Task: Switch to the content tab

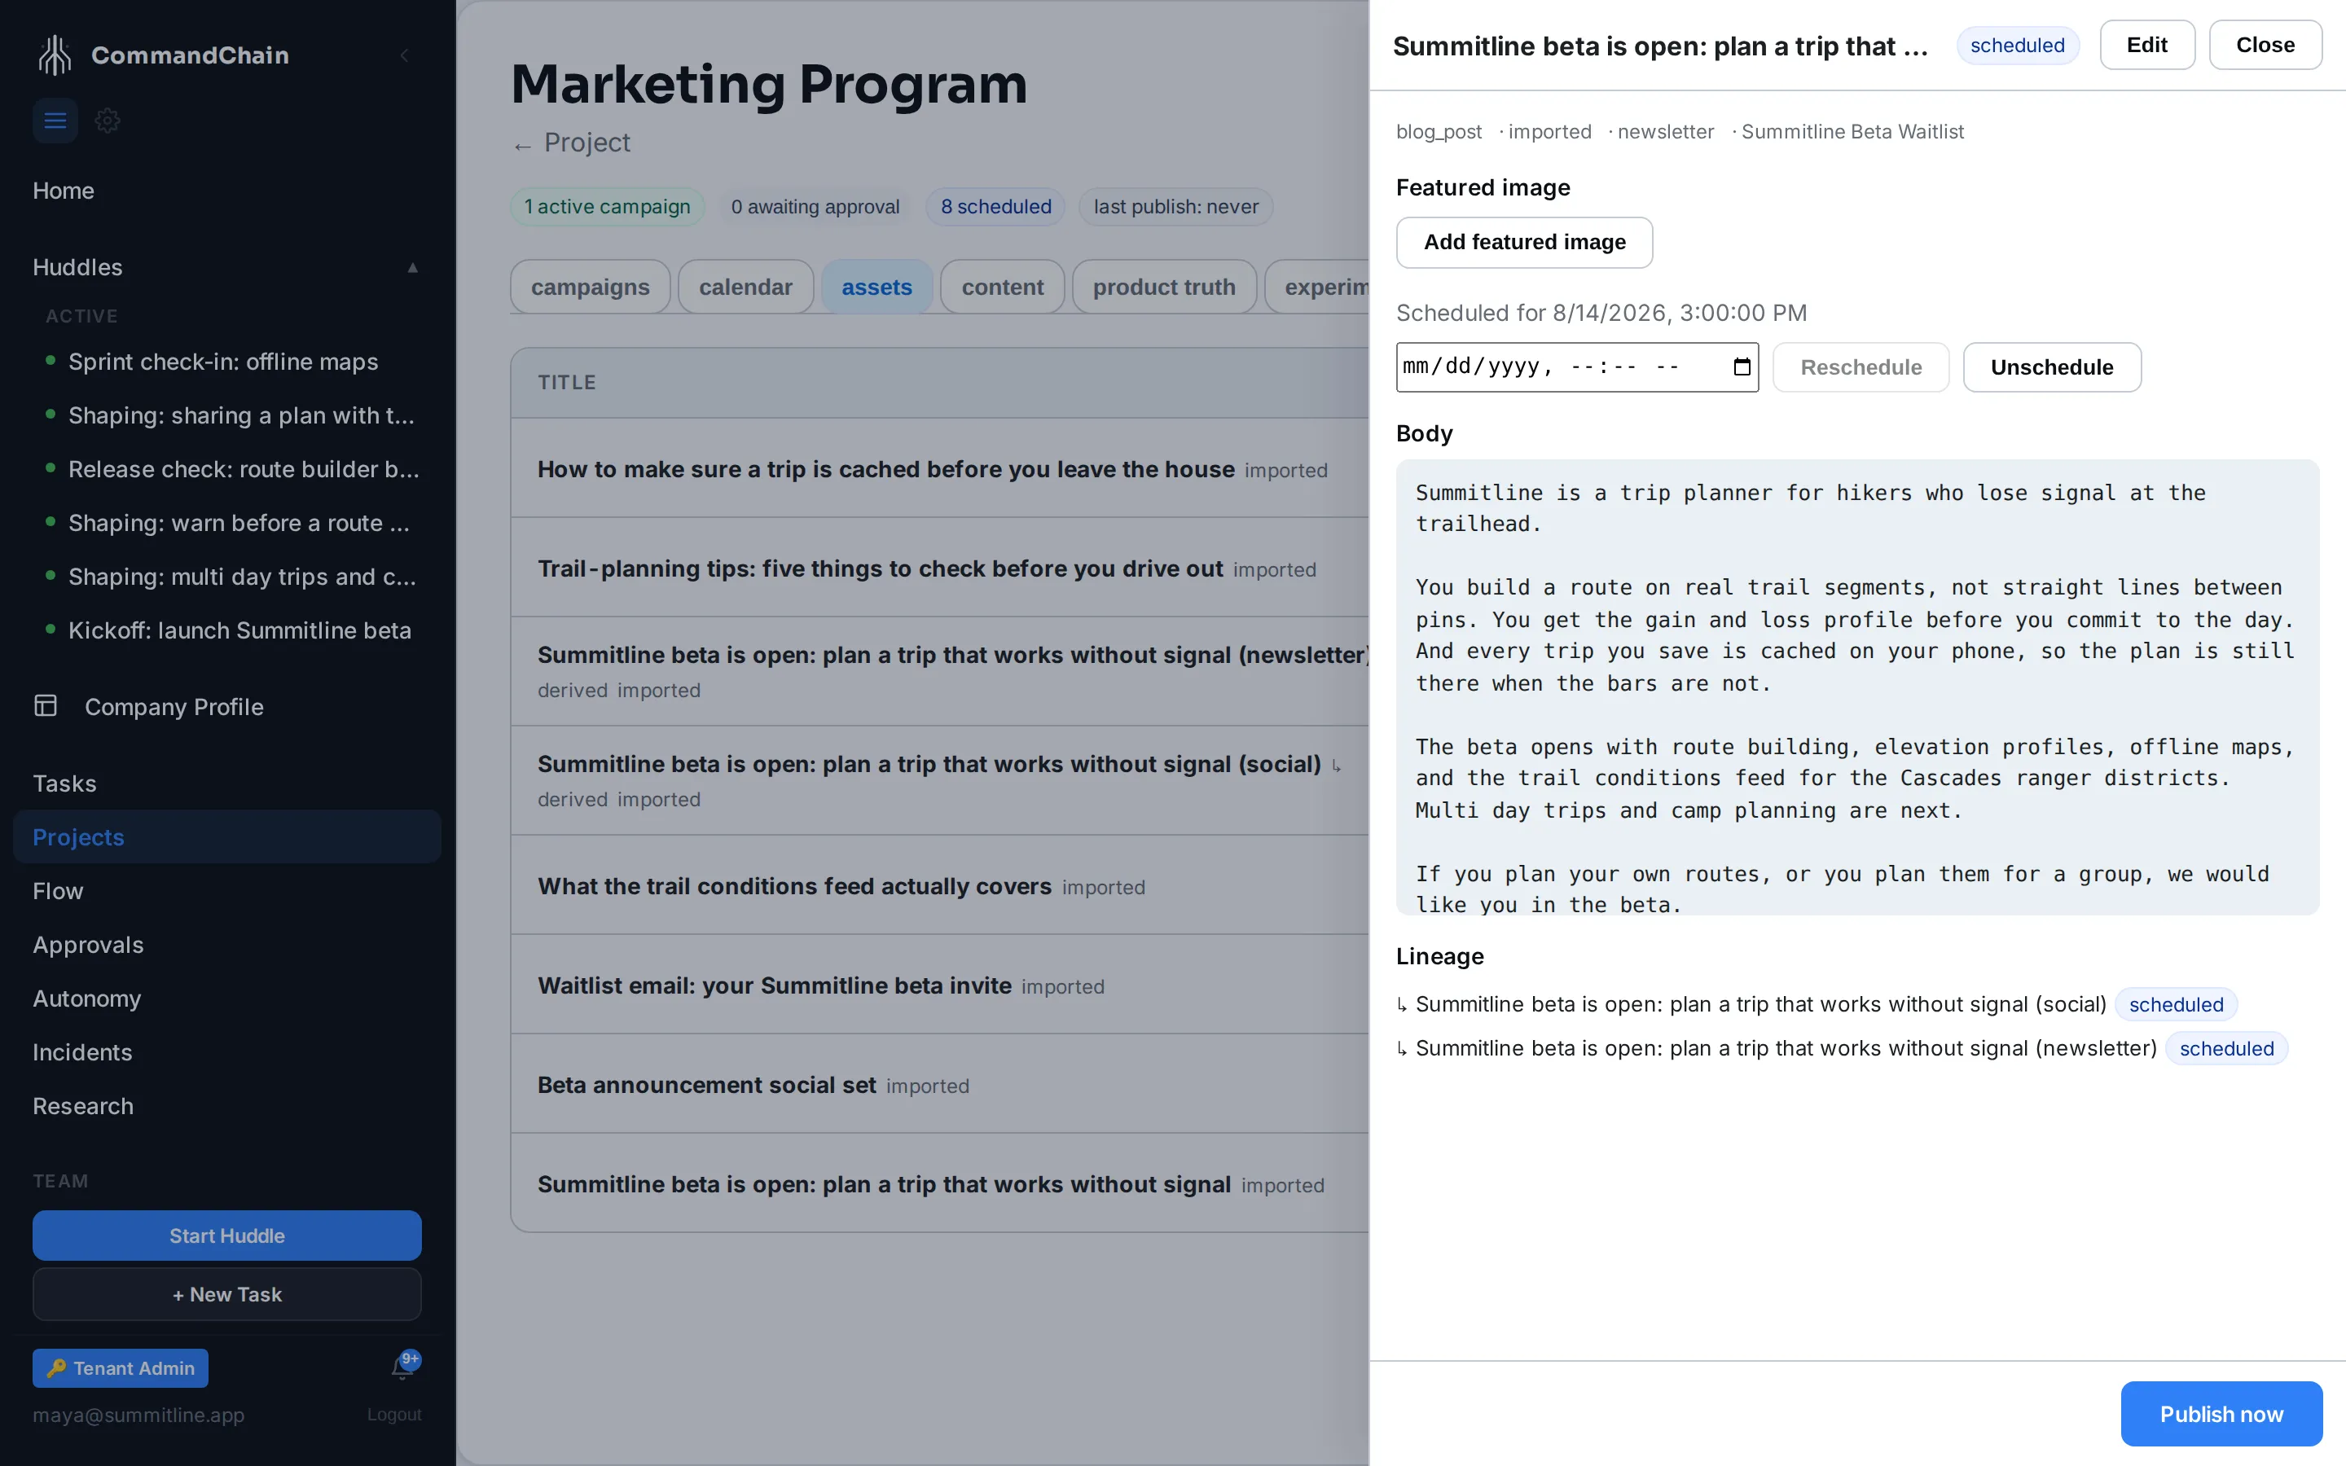Action: (x=1003, y=287)
